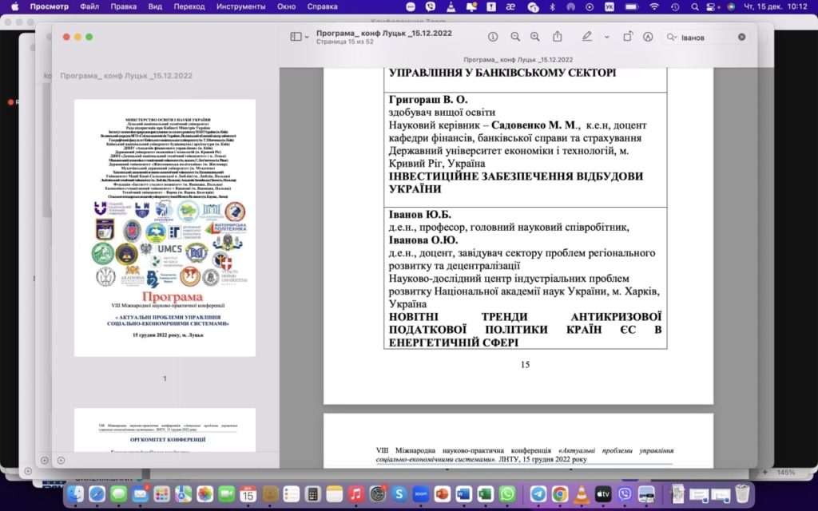818x511 pixels.
Task: Click date and time Чт, 15 дек. 10:12
Action: click(775, 6)
